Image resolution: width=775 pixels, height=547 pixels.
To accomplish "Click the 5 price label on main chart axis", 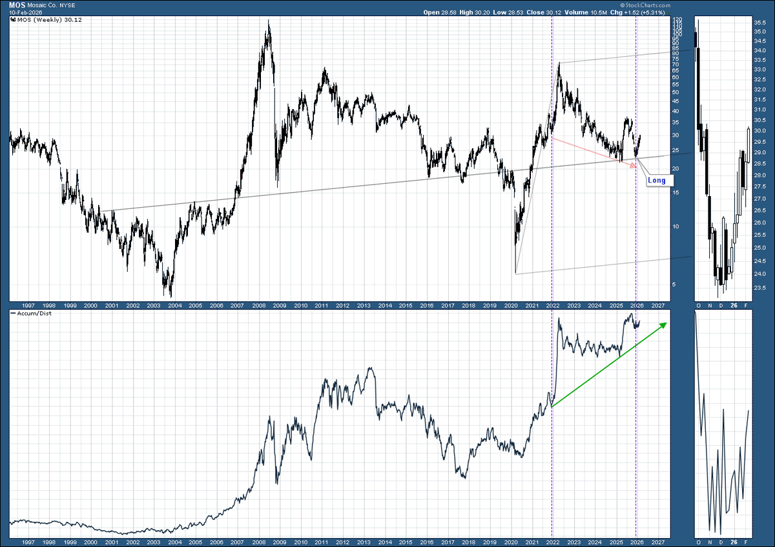I will [675, 284].
